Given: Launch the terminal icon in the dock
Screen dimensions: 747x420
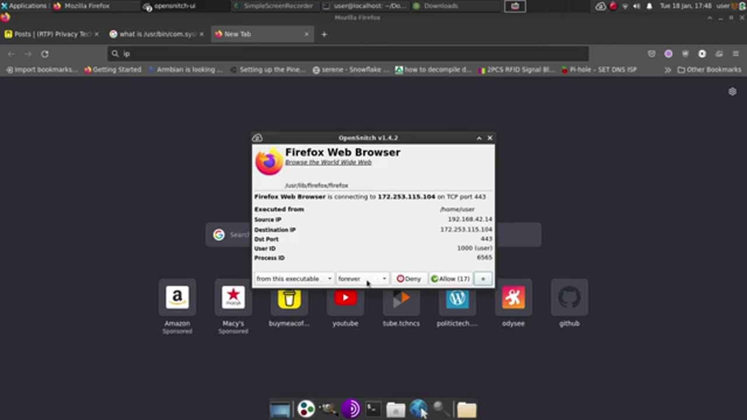Looking at the screenshot, I should pyautogui.click(x=373, y=409).
